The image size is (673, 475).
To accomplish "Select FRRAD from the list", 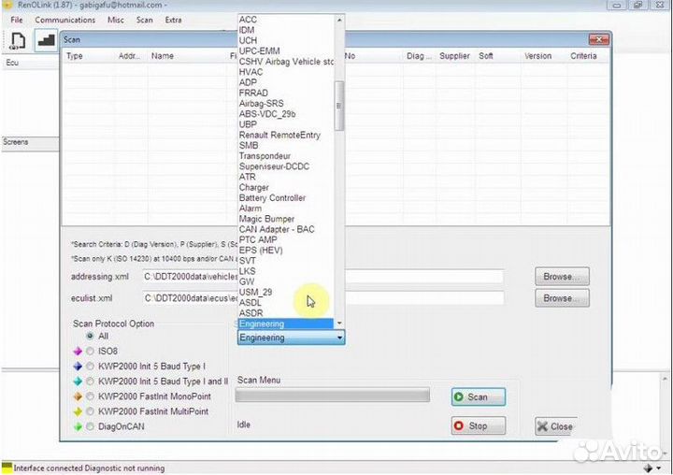I will pyautogui.click(x=285, y=93).
